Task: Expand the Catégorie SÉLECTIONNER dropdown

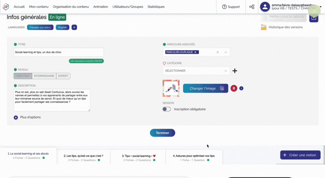Action: pyautogui.click(x=226, y=71)
